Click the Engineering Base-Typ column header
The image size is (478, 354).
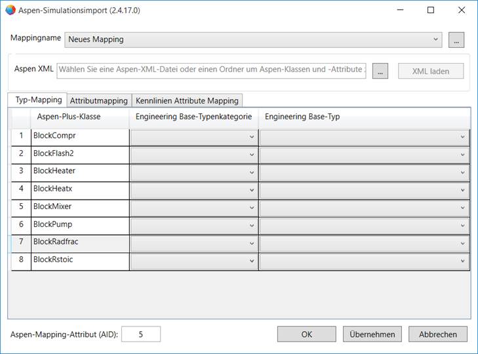(x=365, y=117)
